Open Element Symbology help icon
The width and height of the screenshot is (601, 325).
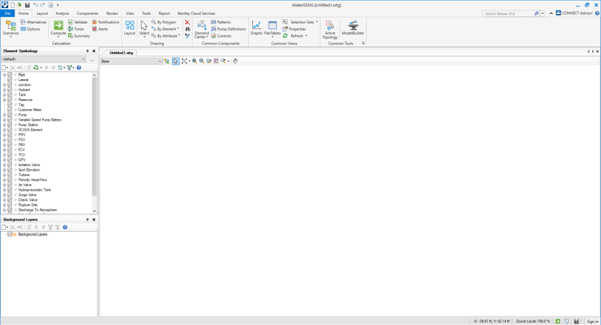coord(79,67)
